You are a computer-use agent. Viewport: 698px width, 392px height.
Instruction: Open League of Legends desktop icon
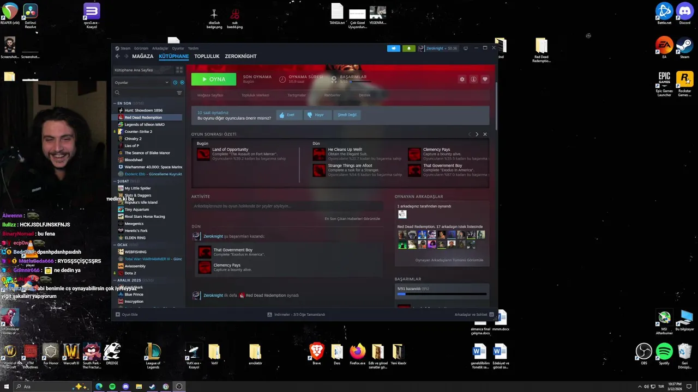coord(153,355)
